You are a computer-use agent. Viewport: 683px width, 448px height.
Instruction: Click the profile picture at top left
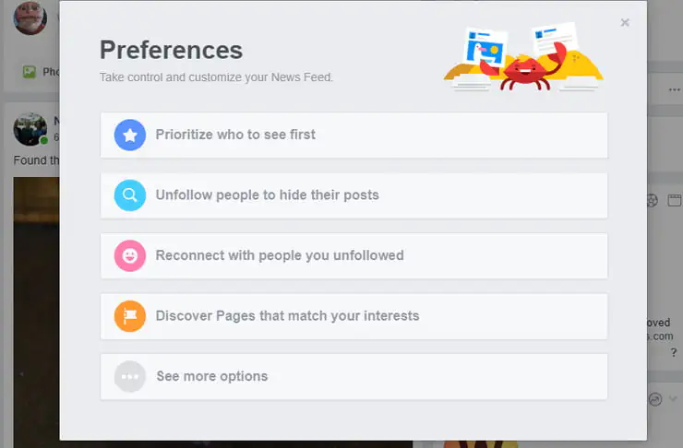30,17
